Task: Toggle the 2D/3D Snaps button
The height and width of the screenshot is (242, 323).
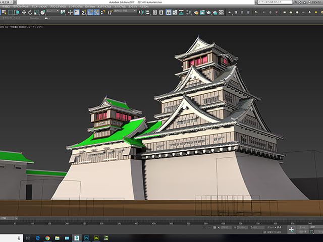Action: tap(84, 12)
